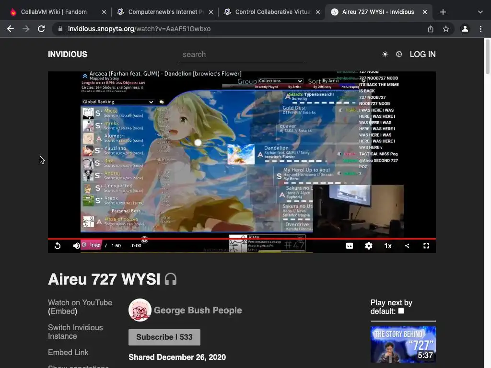Expand the tab search dropdown
The height and width of the screenshot is (368, 491).
[x=480, y=12]
